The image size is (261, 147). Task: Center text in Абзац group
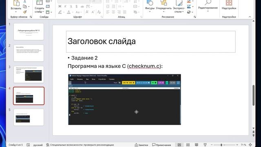point(113,12)
